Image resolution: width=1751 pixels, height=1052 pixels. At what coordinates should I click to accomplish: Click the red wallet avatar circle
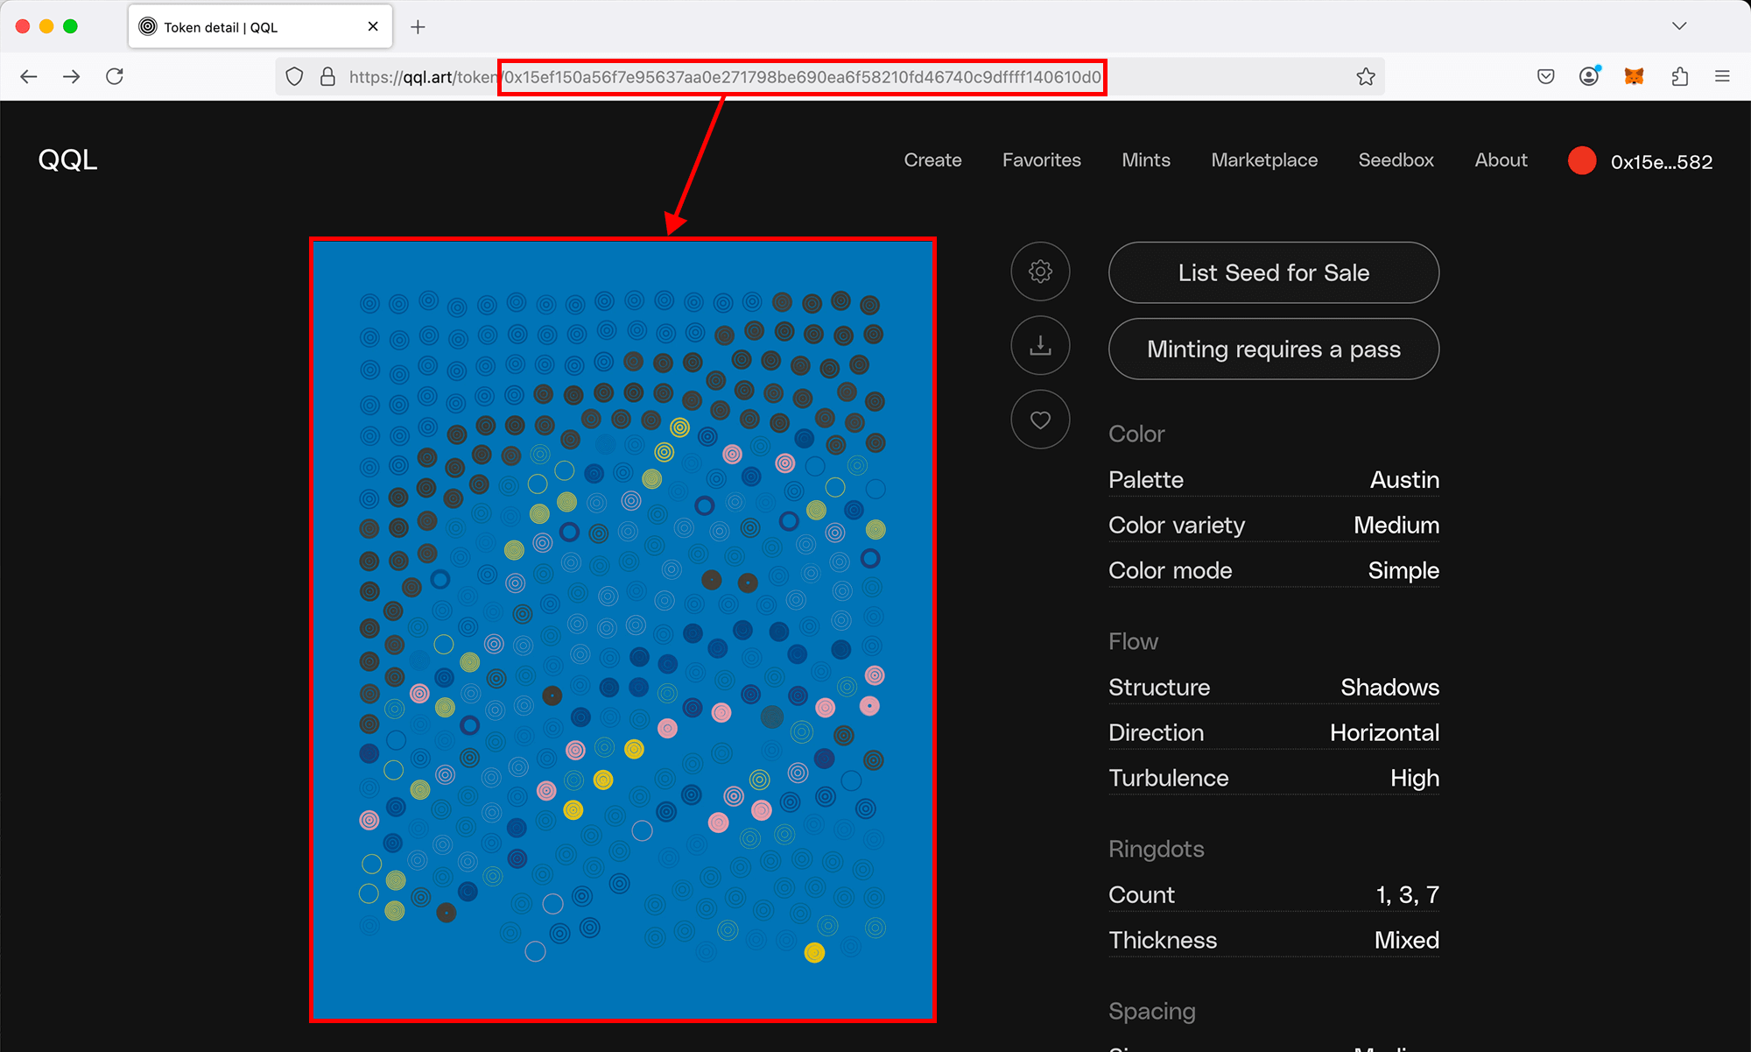1582,161
